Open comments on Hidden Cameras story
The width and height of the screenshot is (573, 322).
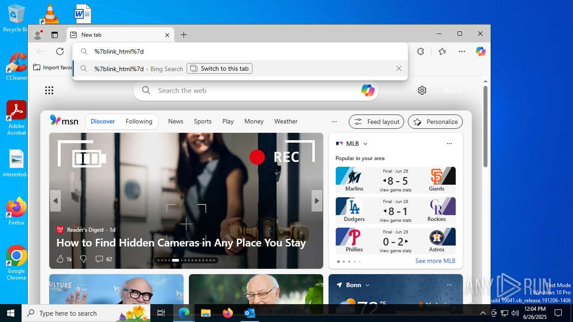[104, 259]
